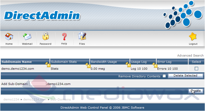Click the Delete Selected button

click(185, 75)
